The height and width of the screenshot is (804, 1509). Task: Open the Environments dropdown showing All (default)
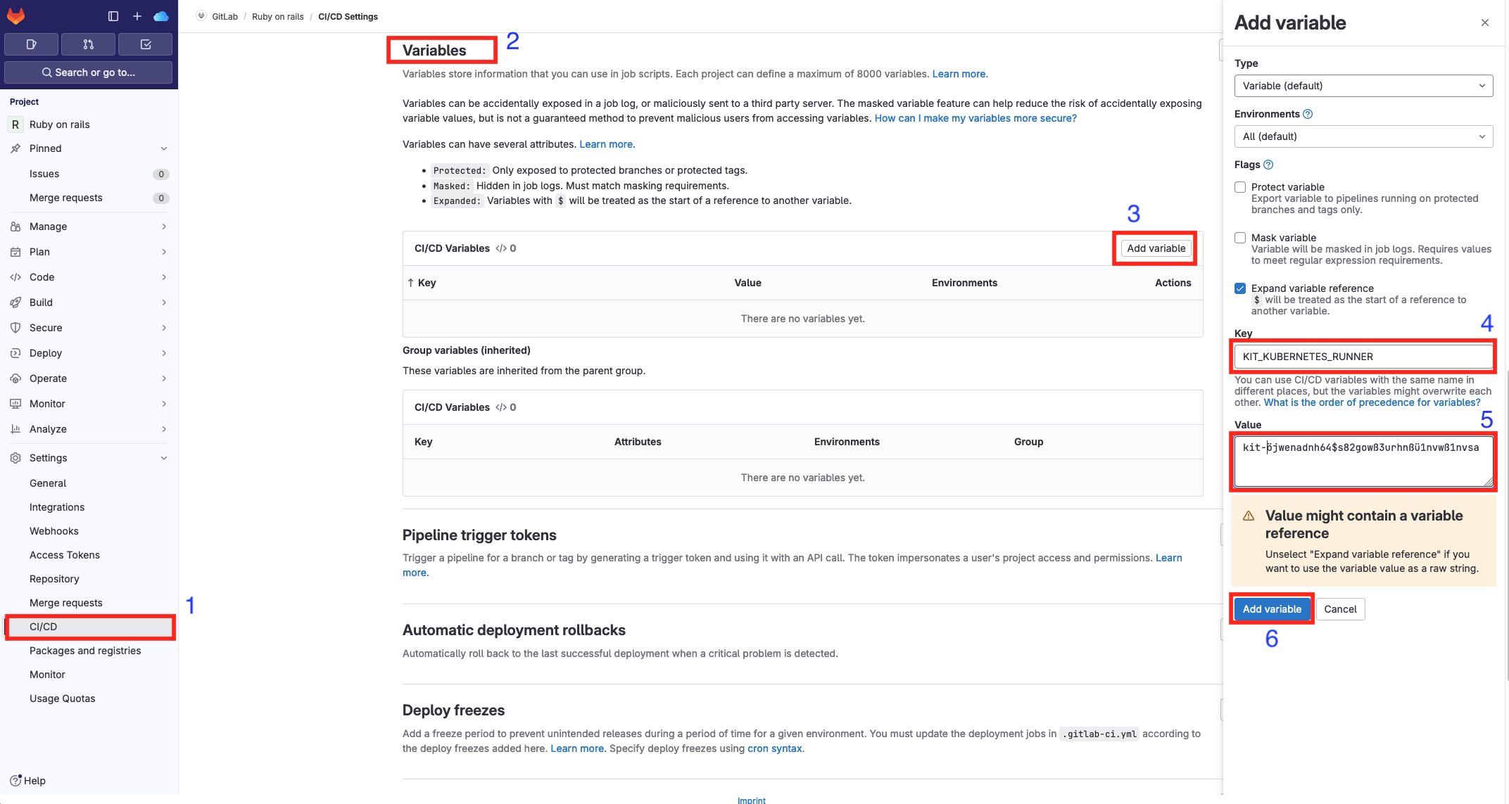(x=1363, y=136)
